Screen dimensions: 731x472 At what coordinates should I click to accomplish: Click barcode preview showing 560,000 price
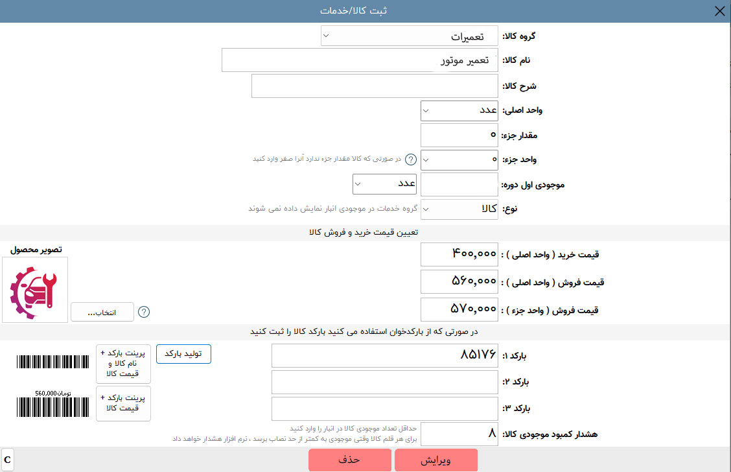52,404
